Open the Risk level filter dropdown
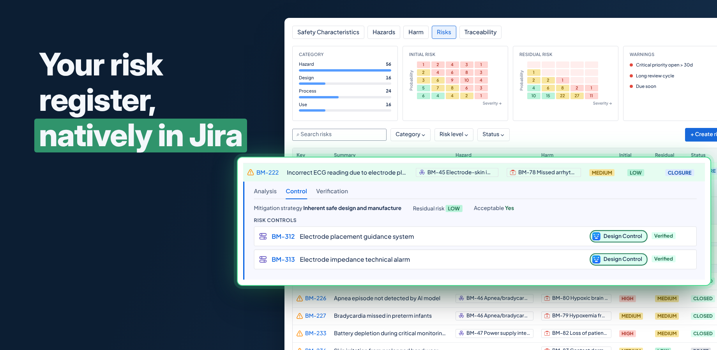The image size is (717, 350). (454, 135)
